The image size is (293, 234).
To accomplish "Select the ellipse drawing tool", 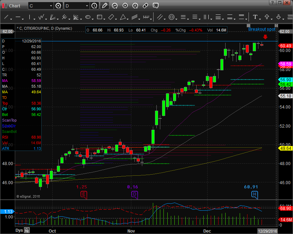I will [x=88, y=17].
